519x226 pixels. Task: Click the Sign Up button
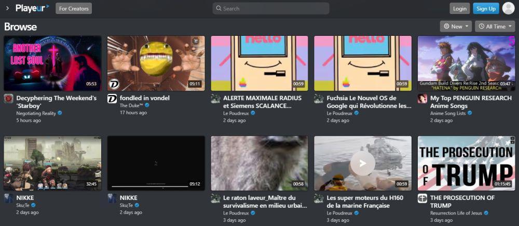486,8
